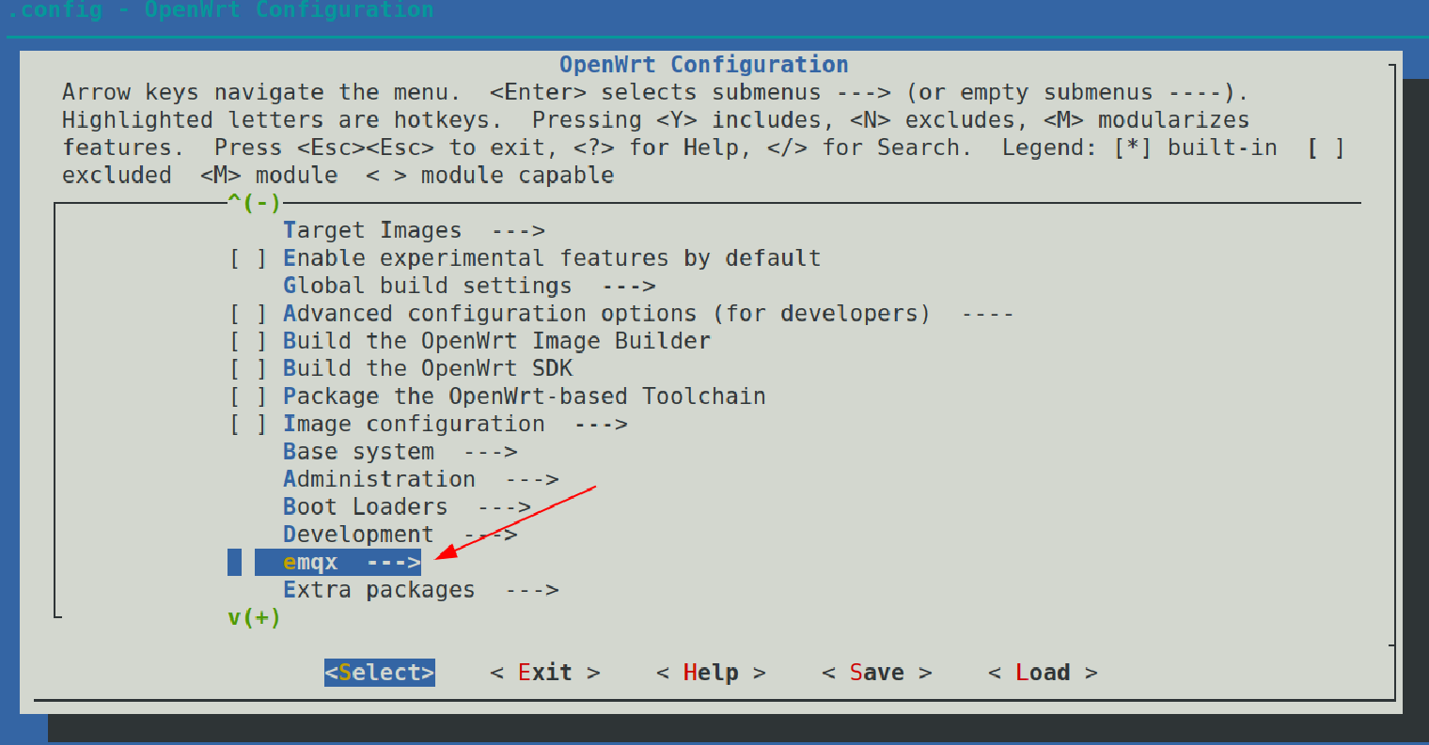
Task: Click the <Select> button
Action: [380, 673]
